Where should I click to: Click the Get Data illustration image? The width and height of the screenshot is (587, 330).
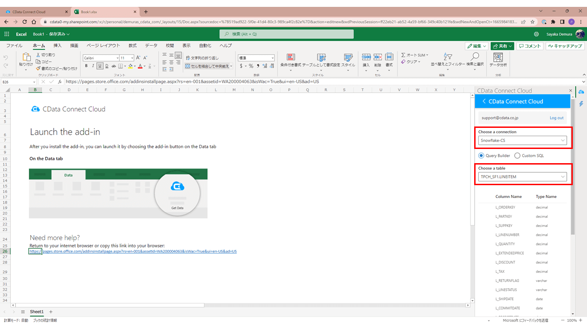click(118, 193)
